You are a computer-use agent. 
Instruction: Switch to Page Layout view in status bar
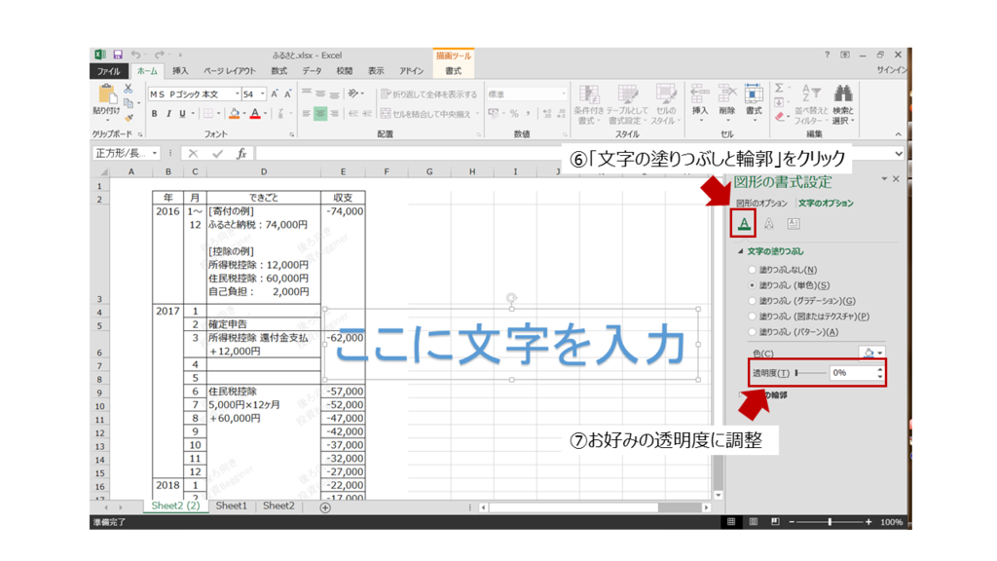(754, 522)
